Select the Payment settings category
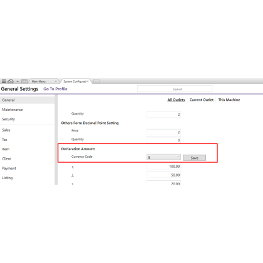Screen dimensions: 263x263 point(9,168)
